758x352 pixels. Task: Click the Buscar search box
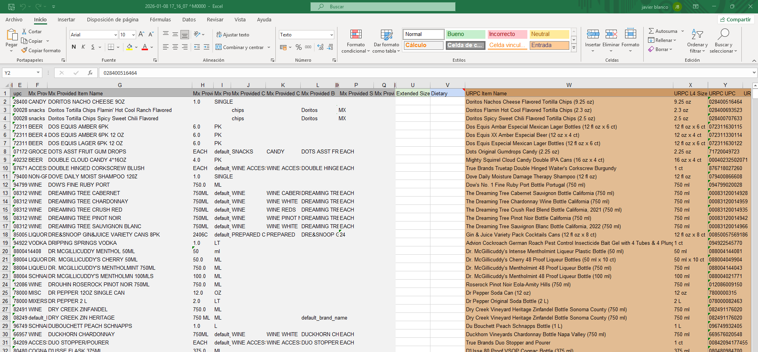(383, 6)
